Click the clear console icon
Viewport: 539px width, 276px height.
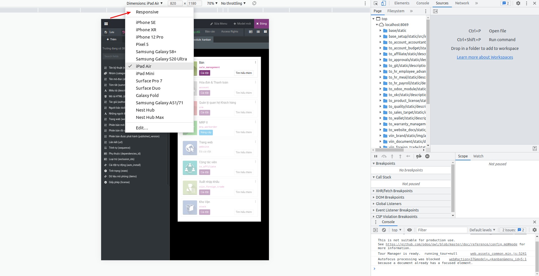[x=384, y=230]
